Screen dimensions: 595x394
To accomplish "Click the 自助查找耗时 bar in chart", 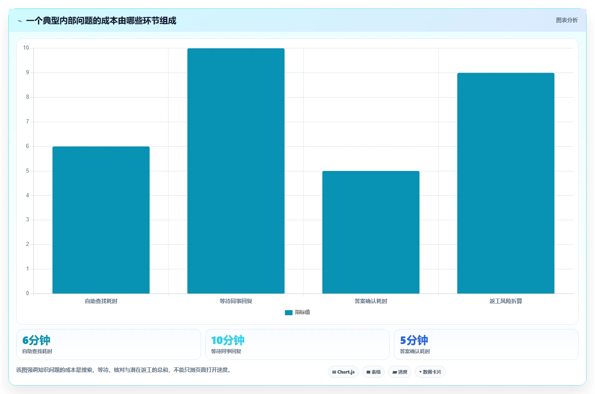I will pyautogui.click(x=101, y=220).
